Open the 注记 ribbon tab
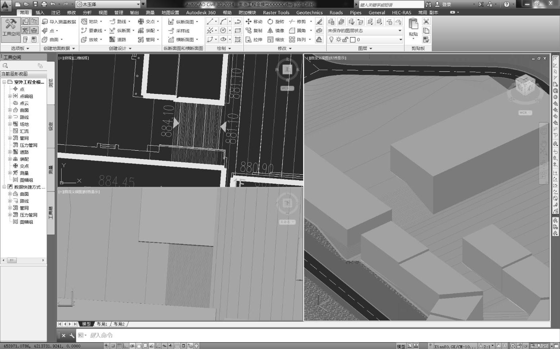This screenshot has height=349, width=560. point(55,12)
